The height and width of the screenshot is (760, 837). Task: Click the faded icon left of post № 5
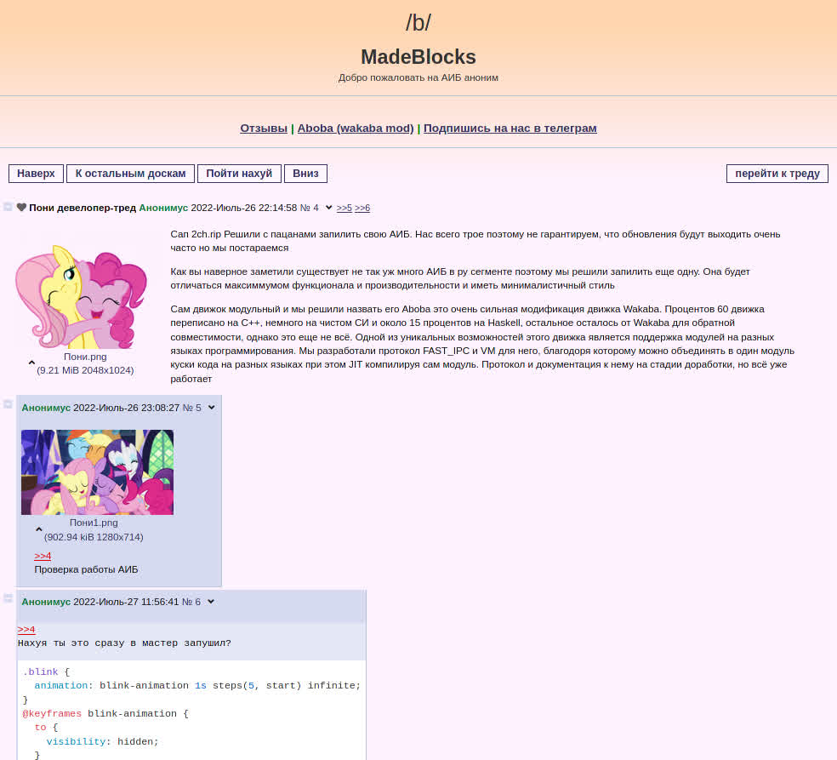click(8, 404)
